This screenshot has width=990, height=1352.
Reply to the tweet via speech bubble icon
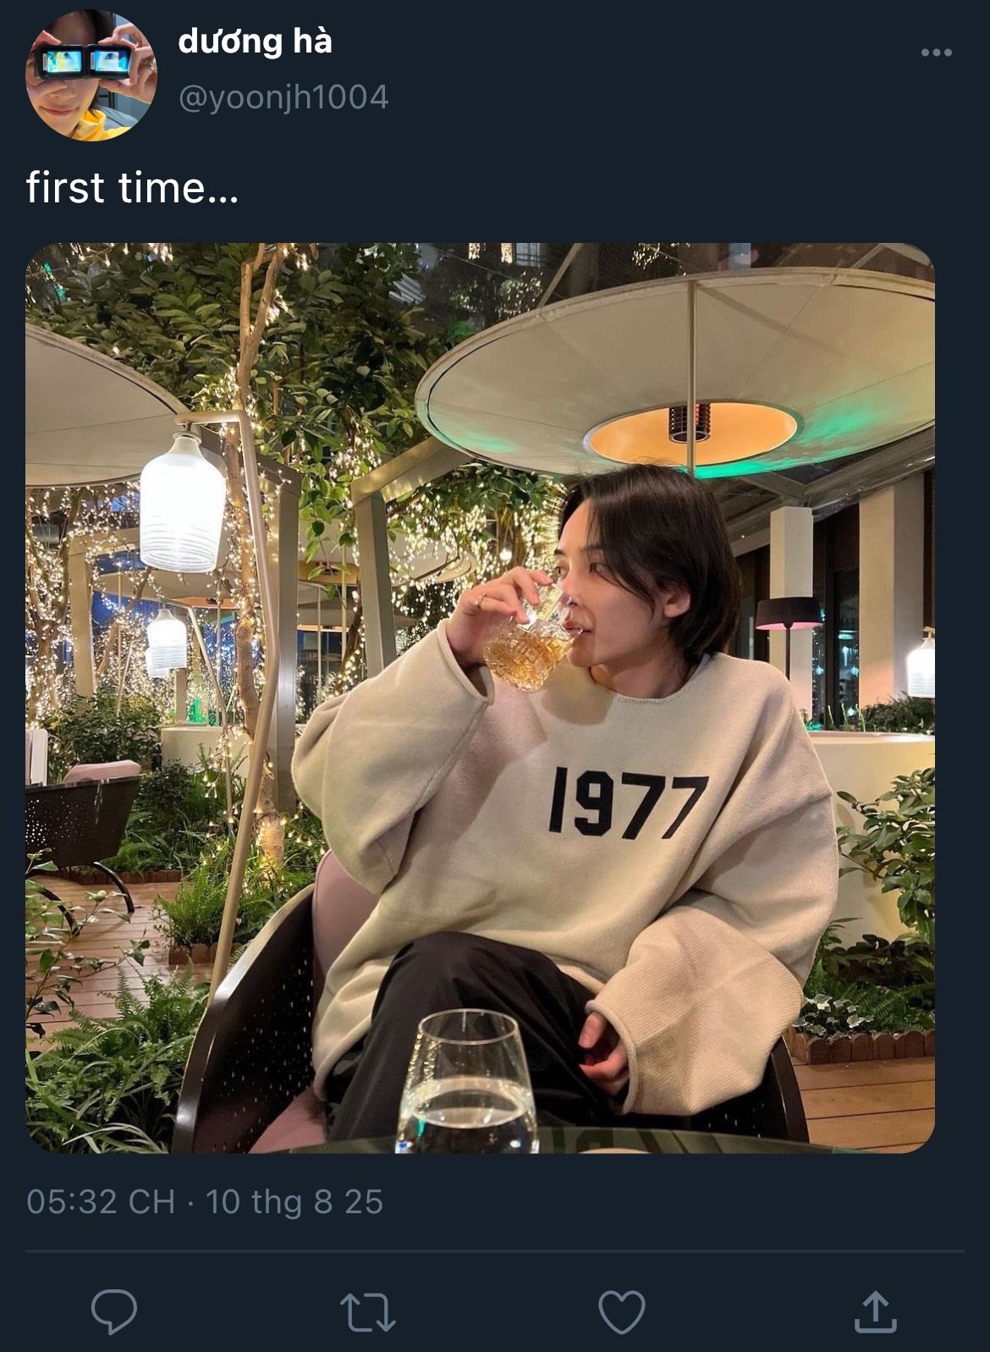point(114,1311)
